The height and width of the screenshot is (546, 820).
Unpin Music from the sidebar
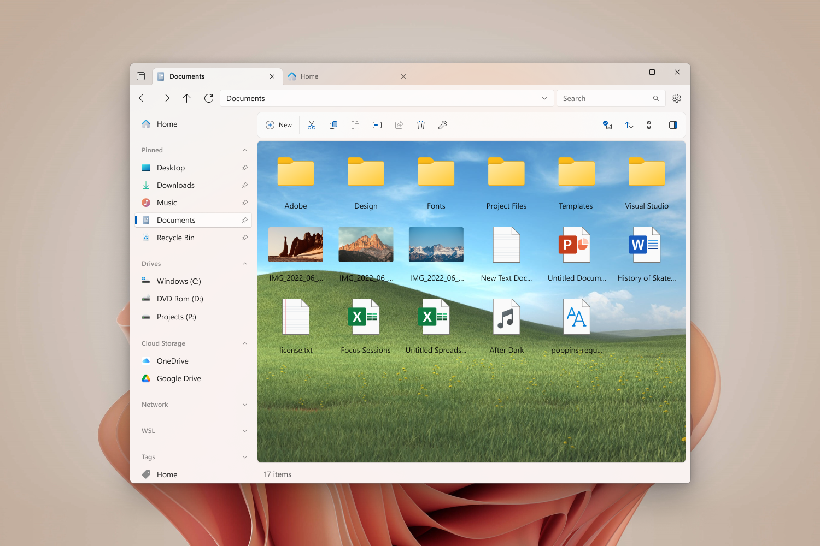[244, 202]
